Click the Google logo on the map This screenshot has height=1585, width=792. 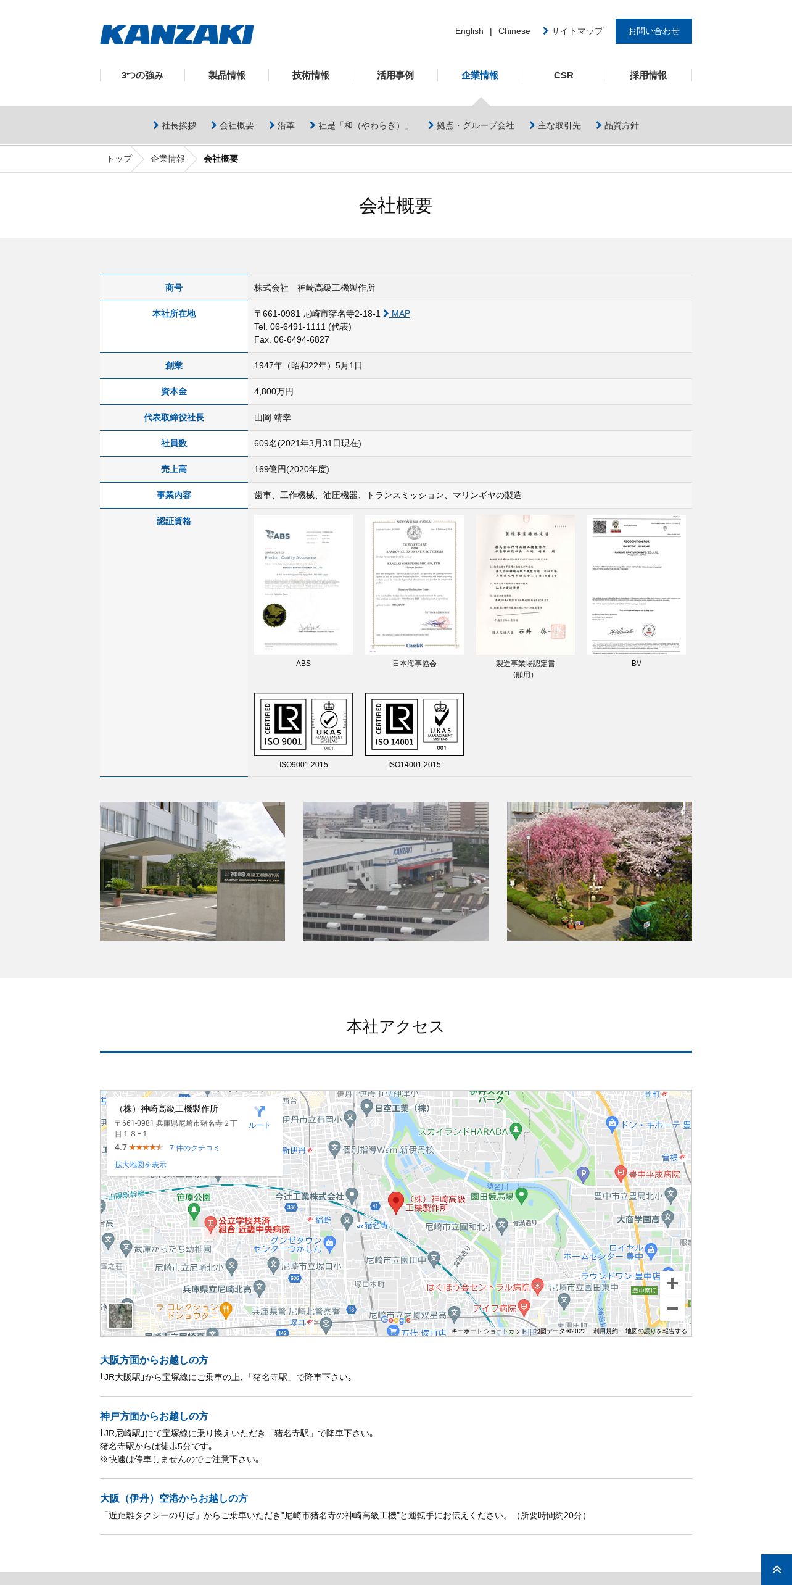pyautogui.click(x=395, y=1320)
